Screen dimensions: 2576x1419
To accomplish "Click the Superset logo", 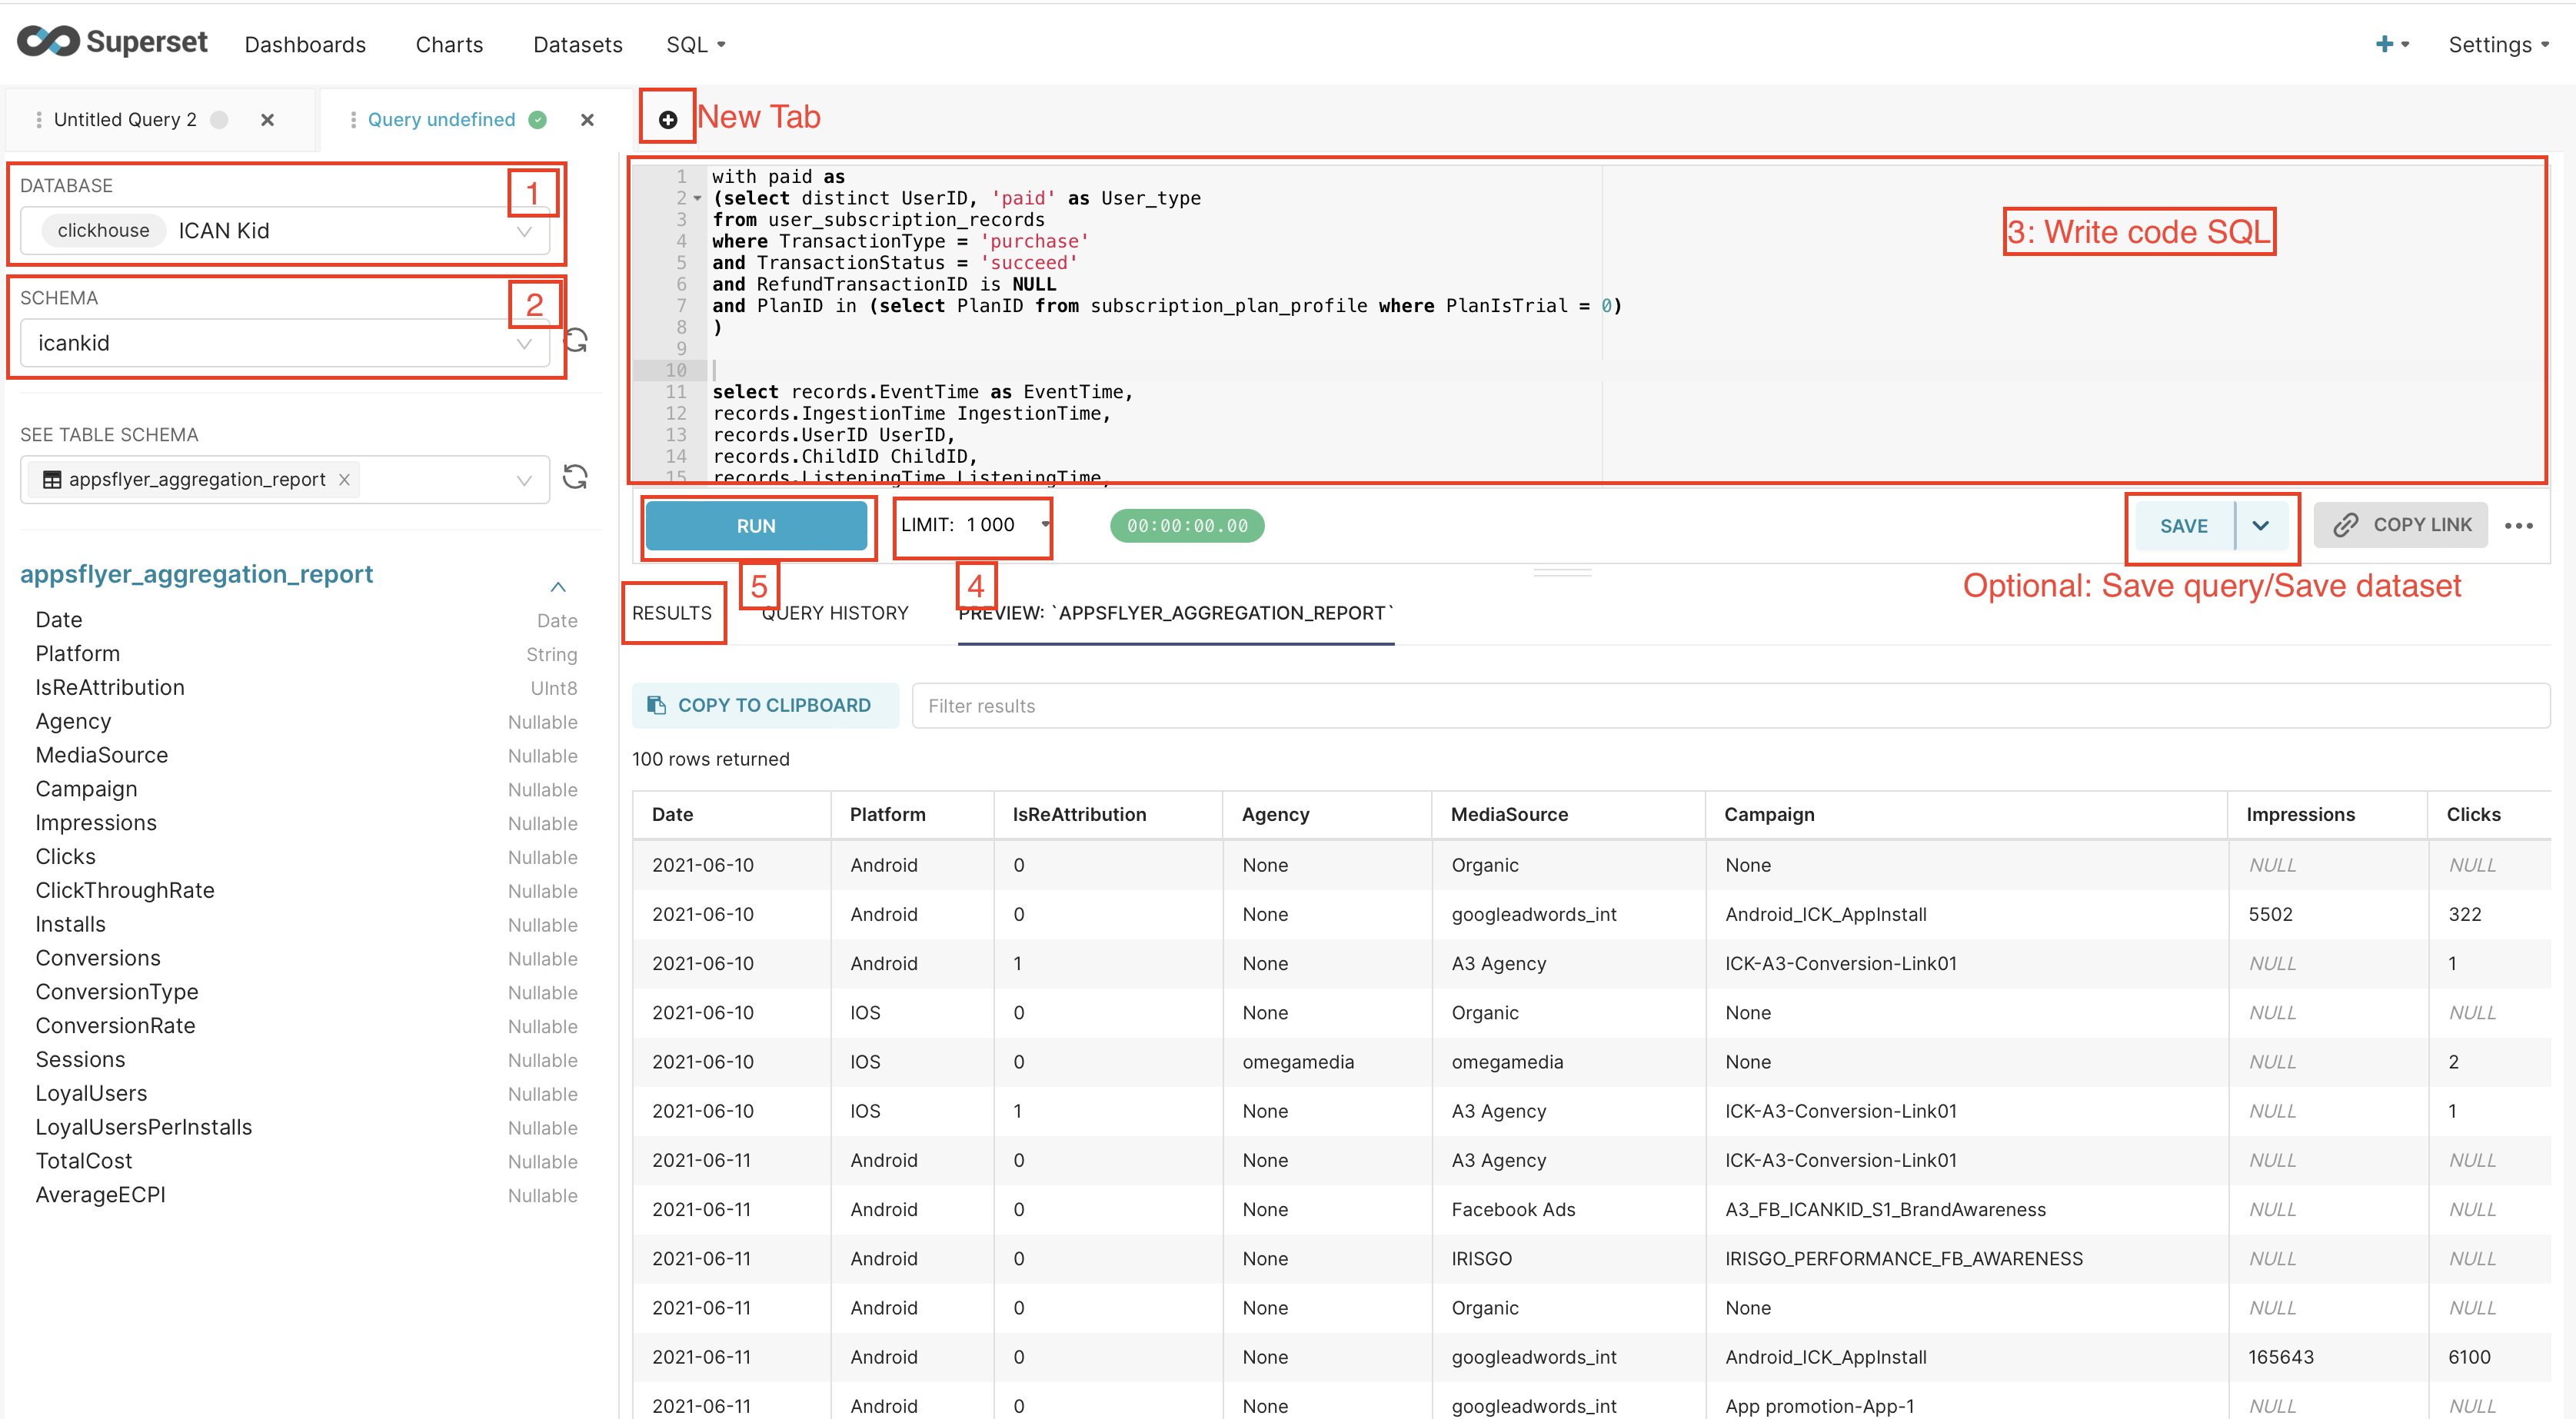I will pyautogui.click(x=112, y=42).
